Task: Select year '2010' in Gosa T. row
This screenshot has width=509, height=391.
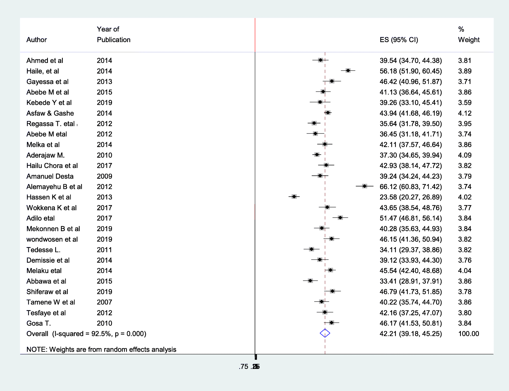Action: 104,323
